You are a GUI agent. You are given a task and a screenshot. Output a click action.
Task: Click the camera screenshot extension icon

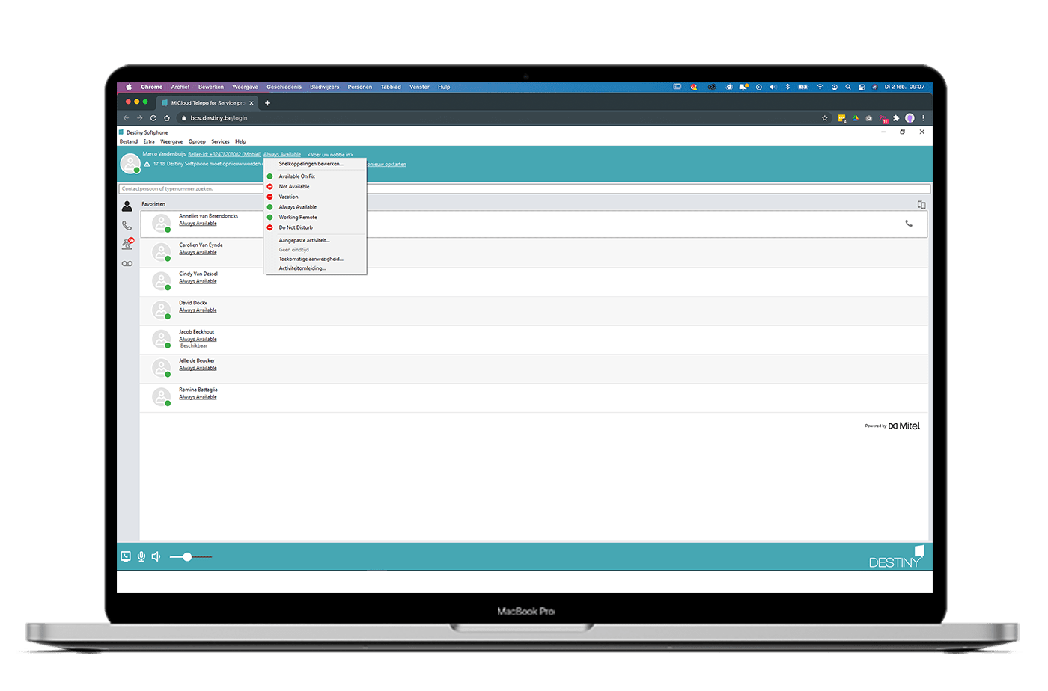[x=868, y=118]
